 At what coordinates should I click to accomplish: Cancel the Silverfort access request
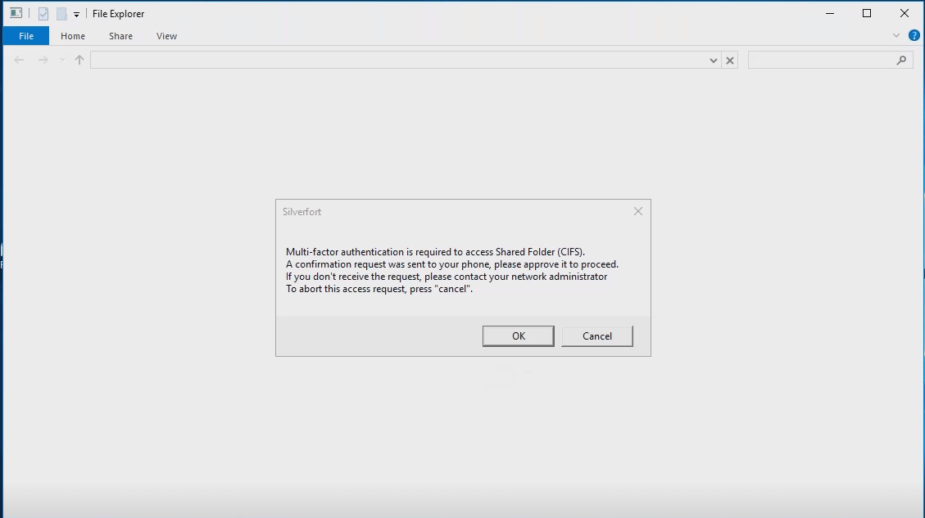coord(597,336)
